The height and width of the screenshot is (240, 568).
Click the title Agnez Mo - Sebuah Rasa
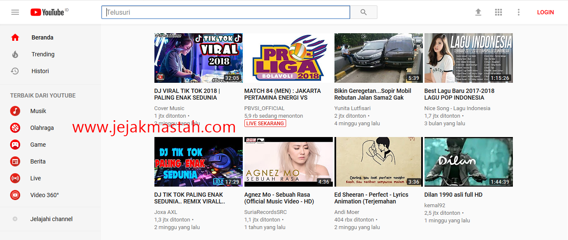(x=279, y=198)
